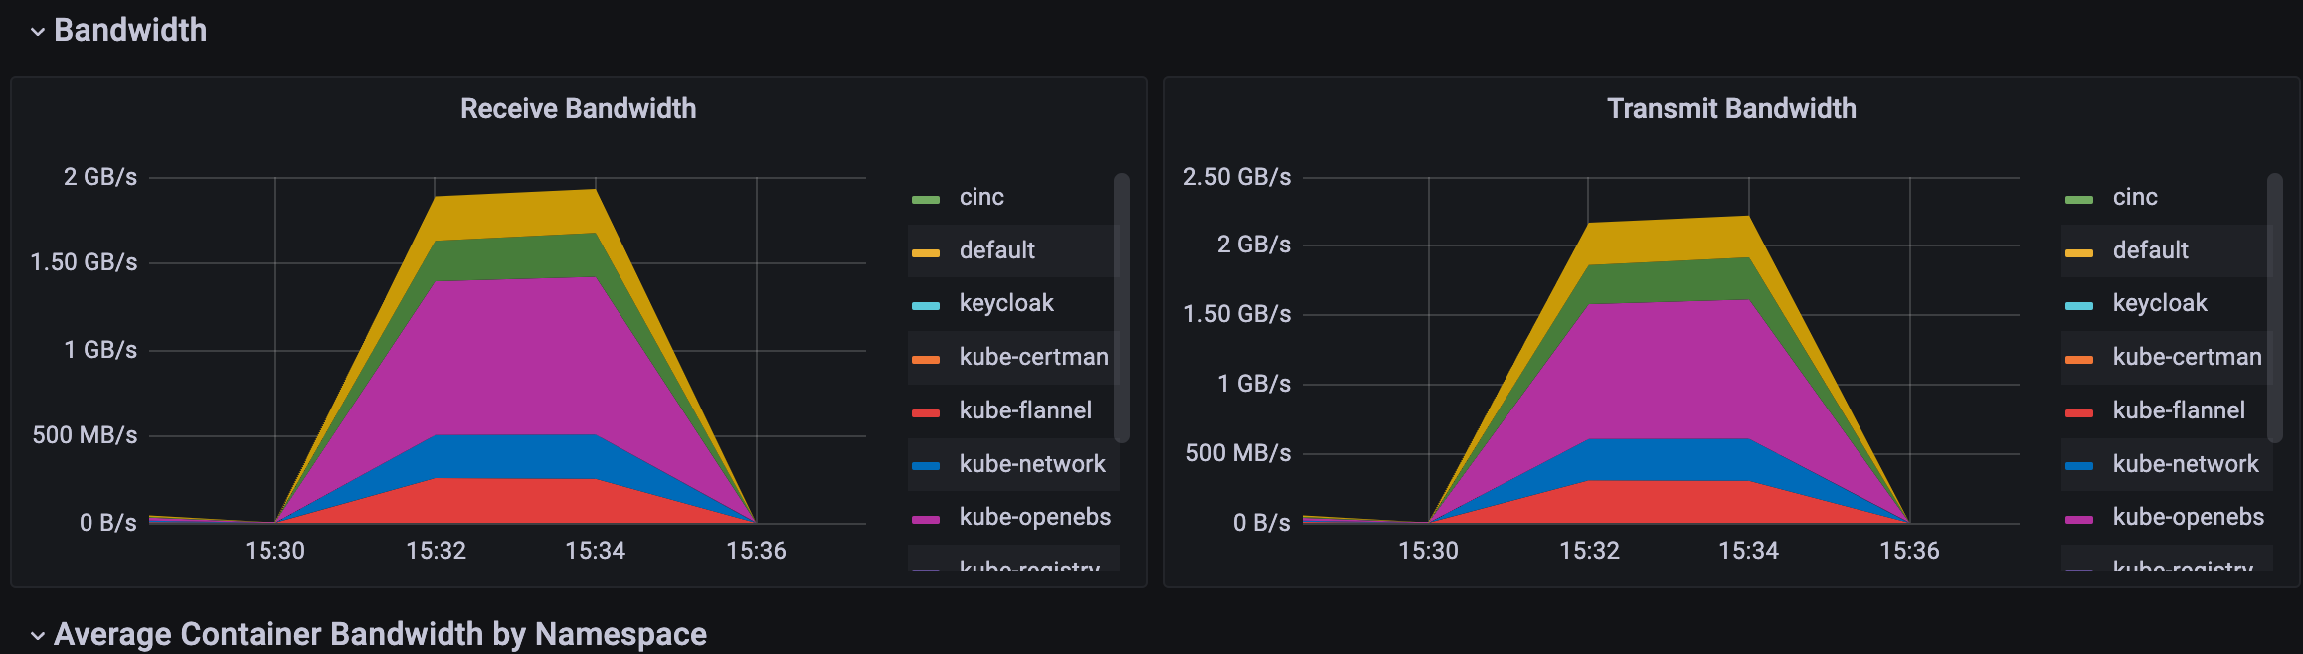Click Receive Bandwidth legend scrollbar
The width and height of the screenshot is (2303, 654).
(x=1121, y=308)
